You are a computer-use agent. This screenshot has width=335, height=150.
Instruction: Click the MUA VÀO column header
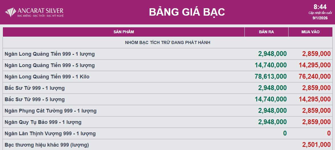[x=310, y=32]
